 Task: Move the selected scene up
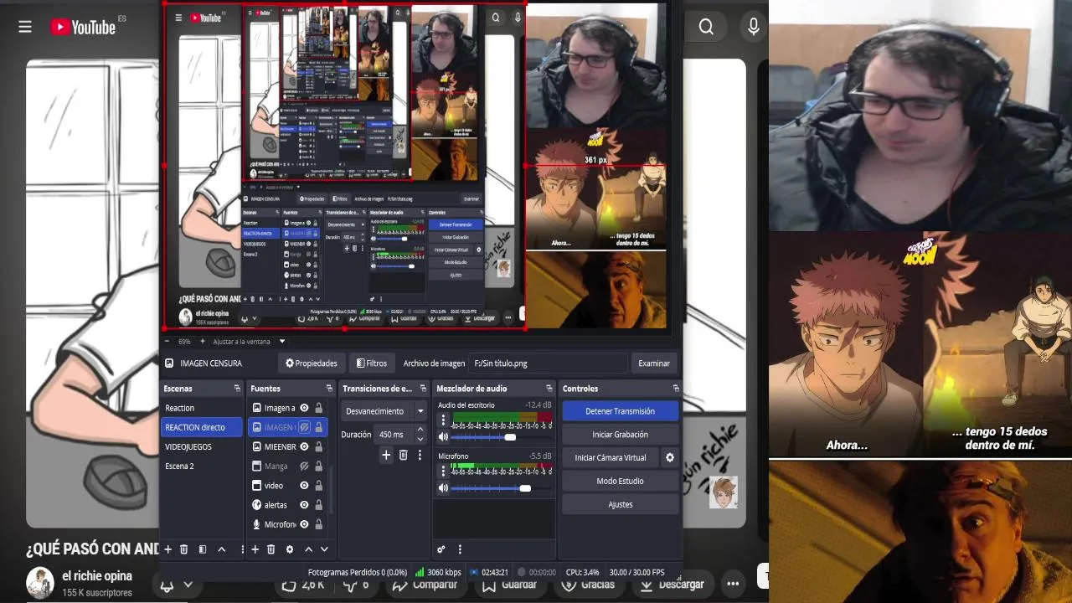tap(221, 549)
